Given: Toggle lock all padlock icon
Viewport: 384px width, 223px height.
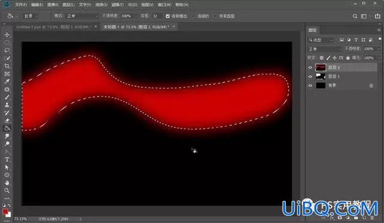Looking at the screenshot, I should point(348,58).
